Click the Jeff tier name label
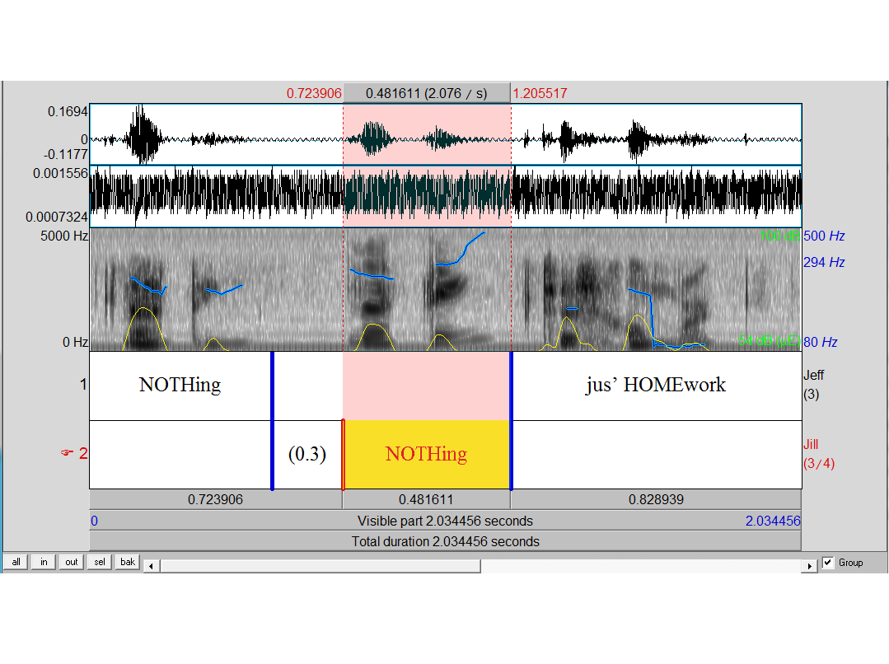 813,375
